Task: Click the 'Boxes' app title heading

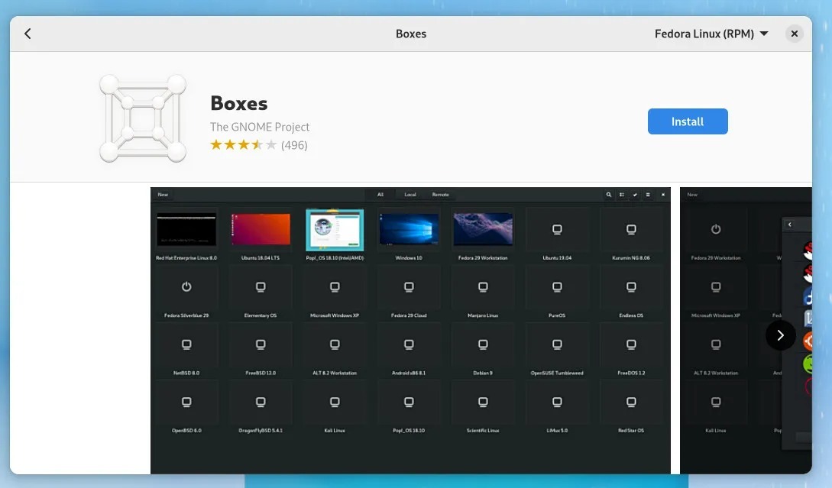Action: [x=239, y=103]
